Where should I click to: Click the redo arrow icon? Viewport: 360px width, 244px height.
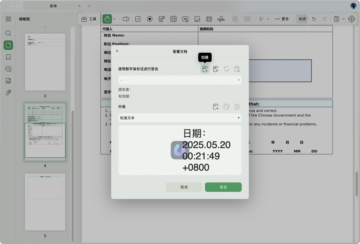[x=324, y=19]
